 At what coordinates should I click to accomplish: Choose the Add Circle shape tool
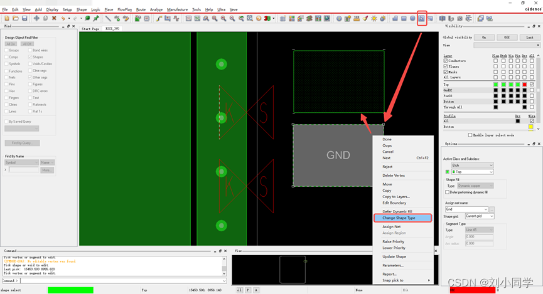coord(412,18)
